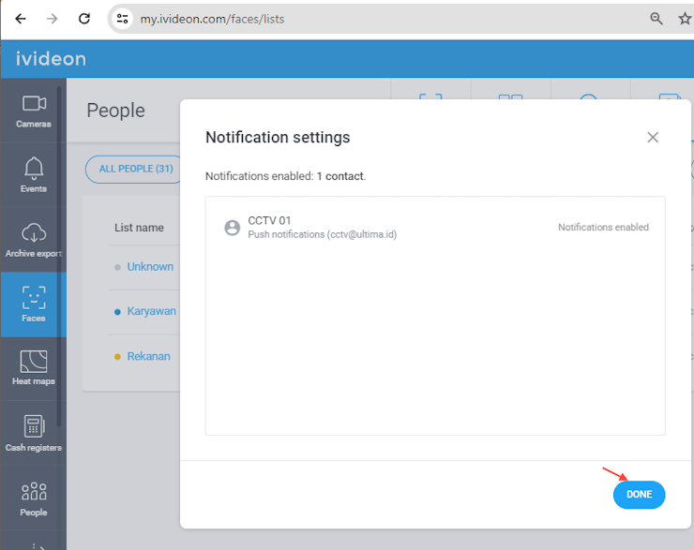The image size is (694, 550).
Task: Reload the page in the browser
Action: [x=84, y=19]
